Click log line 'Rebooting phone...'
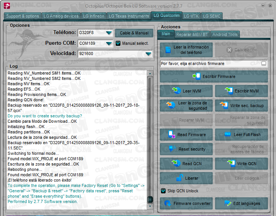 [25, 169]
